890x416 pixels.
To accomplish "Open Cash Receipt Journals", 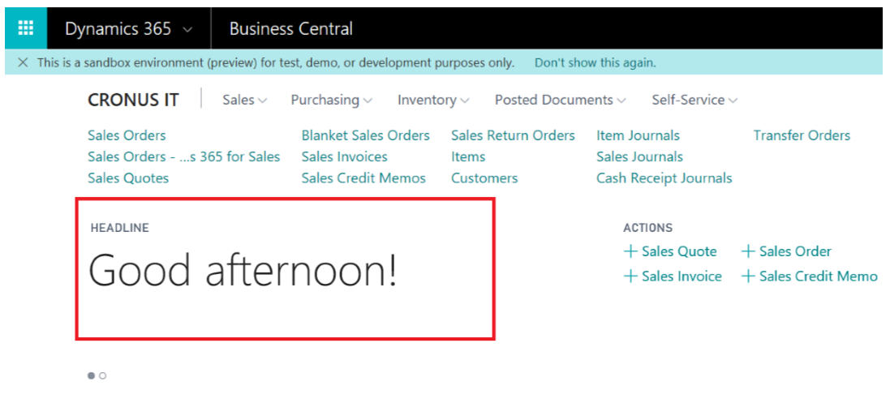I will pyautogui.click(x=664, y=178).
